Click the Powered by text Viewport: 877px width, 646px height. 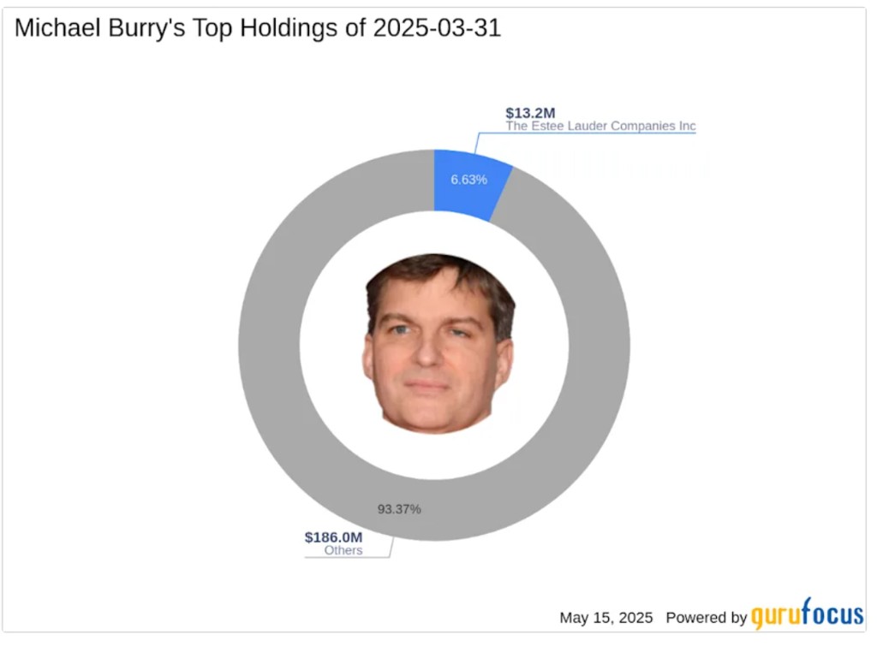(x=707, y=618)
